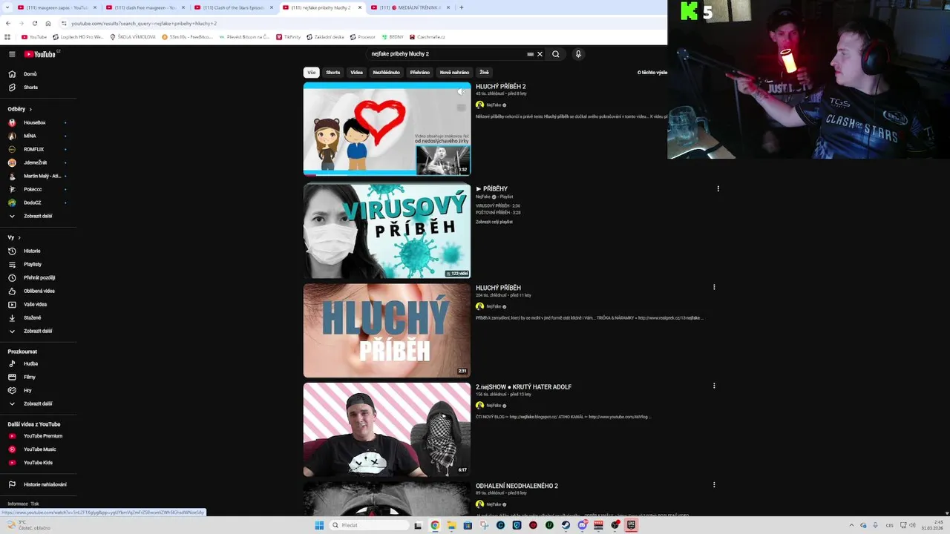This screenshot has width=950, height=534.
Task: Open the VIRUSOVÝ PŘÍBĚH playlist thumbnail
Action: click(387, 231)
